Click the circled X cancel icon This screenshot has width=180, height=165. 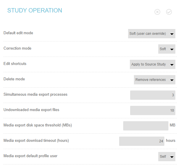click(157, 12)
